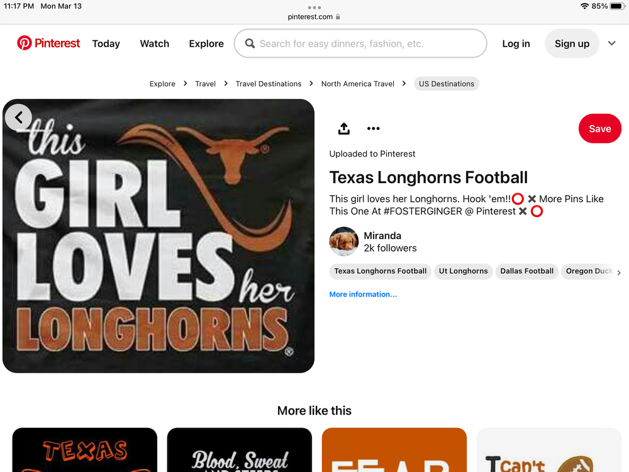The width and height of the screenshot is (629, 472).
Task: Choose the Ut Longhorns tag chip
Action: click(x=463, y=271)
